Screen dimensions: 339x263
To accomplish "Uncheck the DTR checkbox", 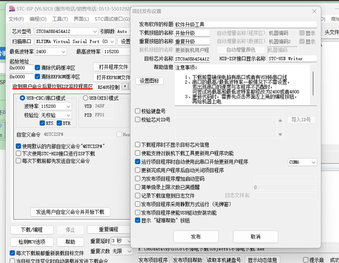I will 60,123.
